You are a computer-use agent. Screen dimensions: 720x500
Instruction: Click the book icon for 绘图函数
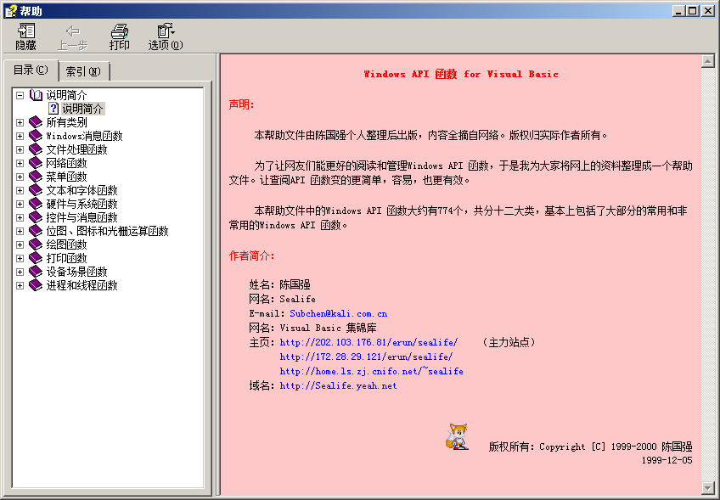click(x=36, y=244)
